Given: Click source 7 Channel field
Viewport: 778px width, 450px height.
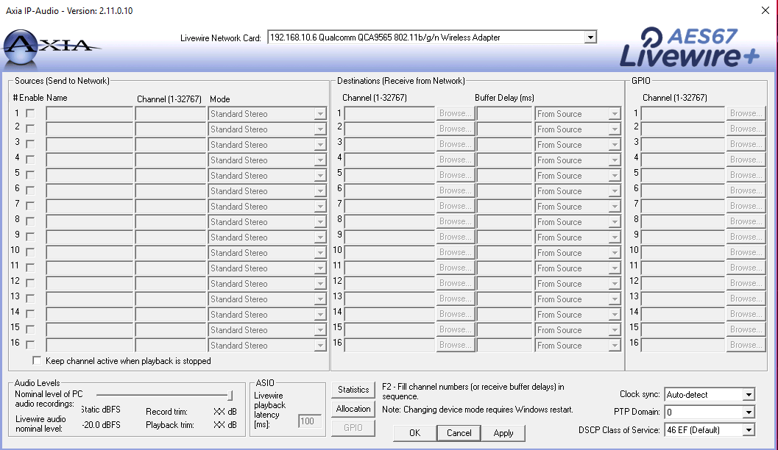Looking at the screenshot, I should (x=171, y=206).
